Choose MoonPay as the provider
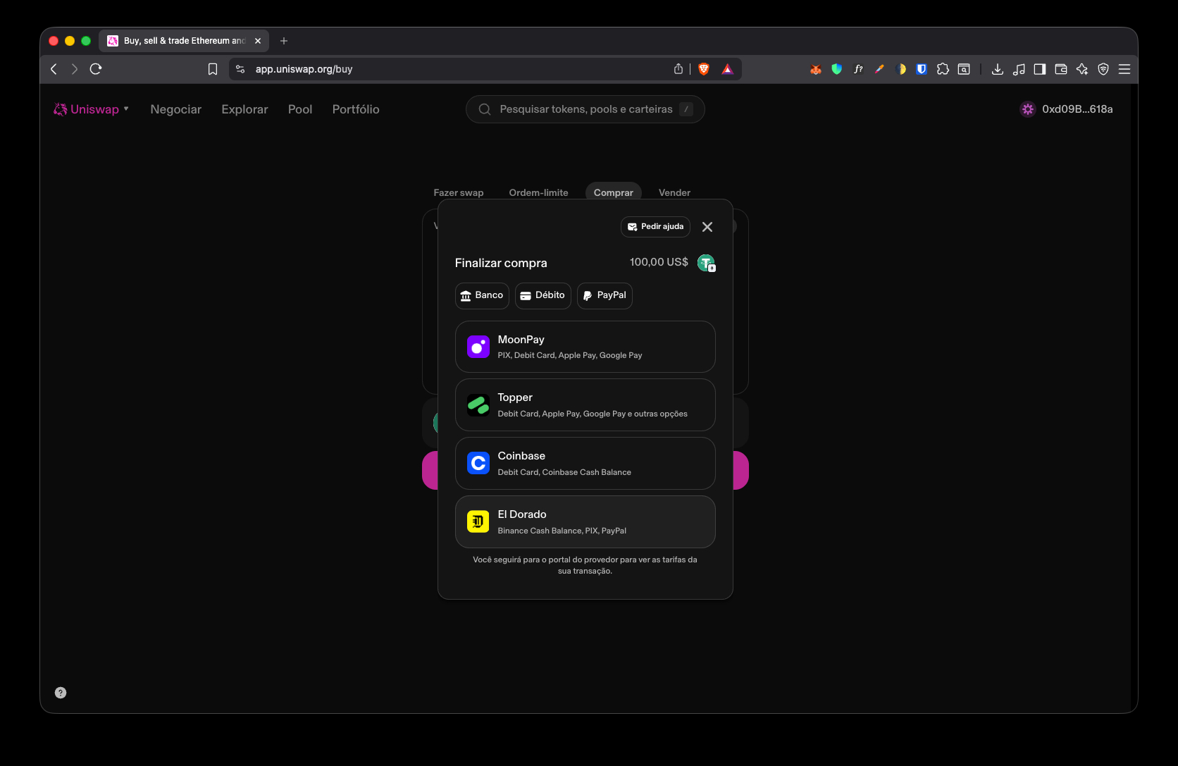This screenshot has width=1178, height=766. [585, 347]
